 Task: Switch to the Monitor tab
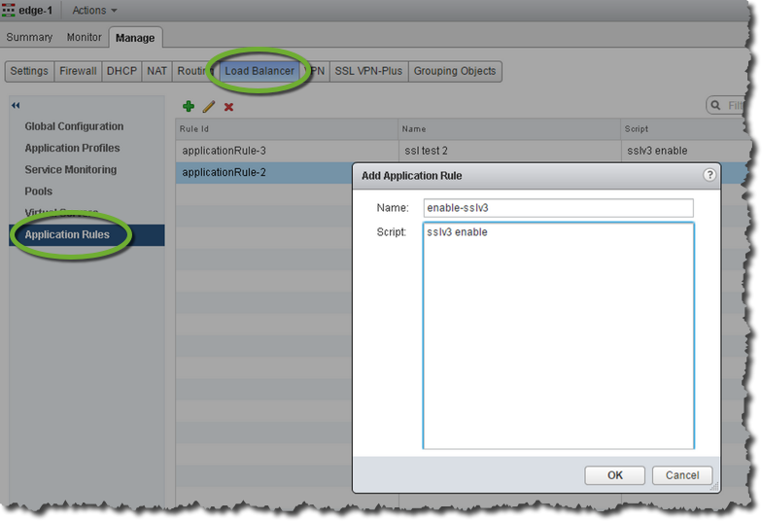pos(84,37)
